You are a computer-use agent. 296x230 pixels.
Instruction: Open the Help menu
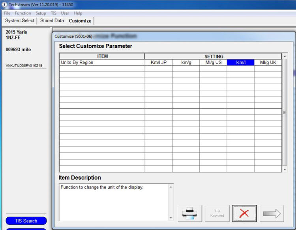tap(78, 13)
